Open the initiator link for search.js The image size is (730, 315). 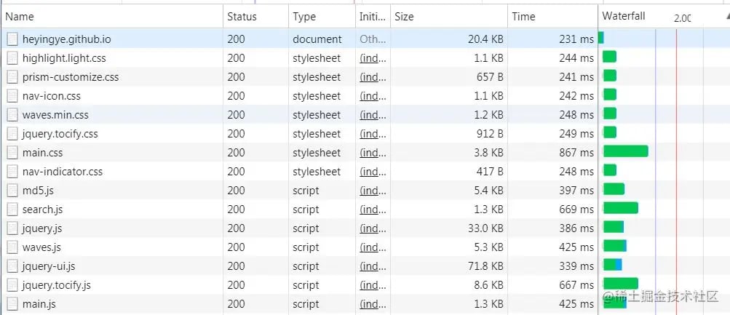point(373,210)
